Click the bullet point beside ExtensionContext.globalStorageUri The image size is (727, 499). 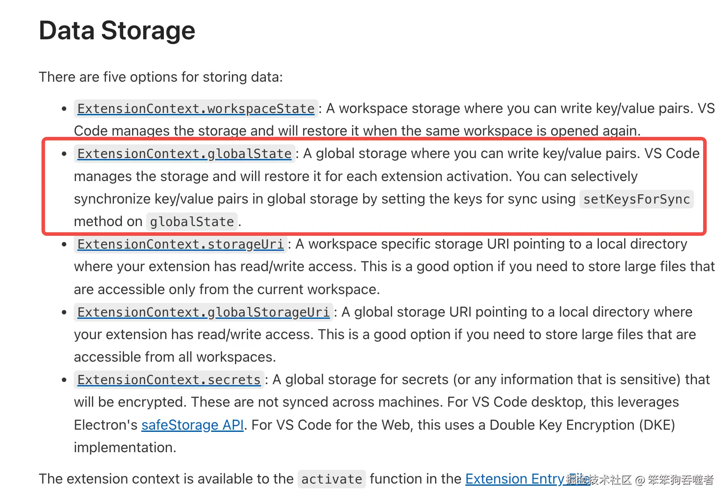coord(64,312)
